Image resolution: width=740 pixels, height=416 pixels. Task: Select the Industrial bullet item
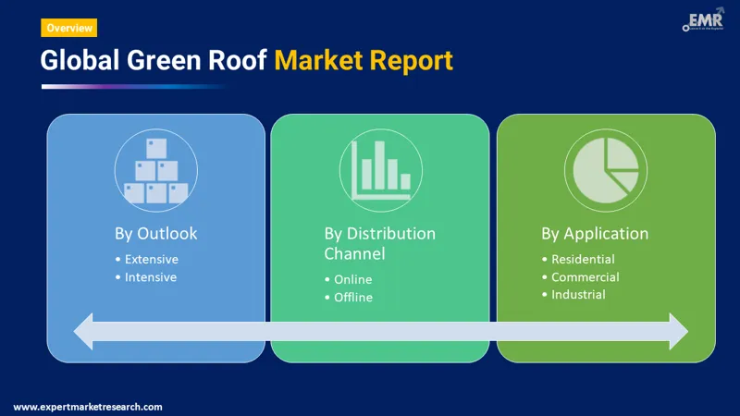point(578,295)
